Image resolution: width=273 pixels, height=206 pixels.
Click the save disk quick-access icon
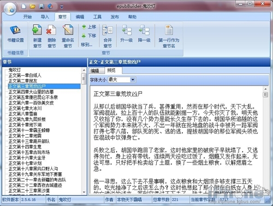[41, 7]
